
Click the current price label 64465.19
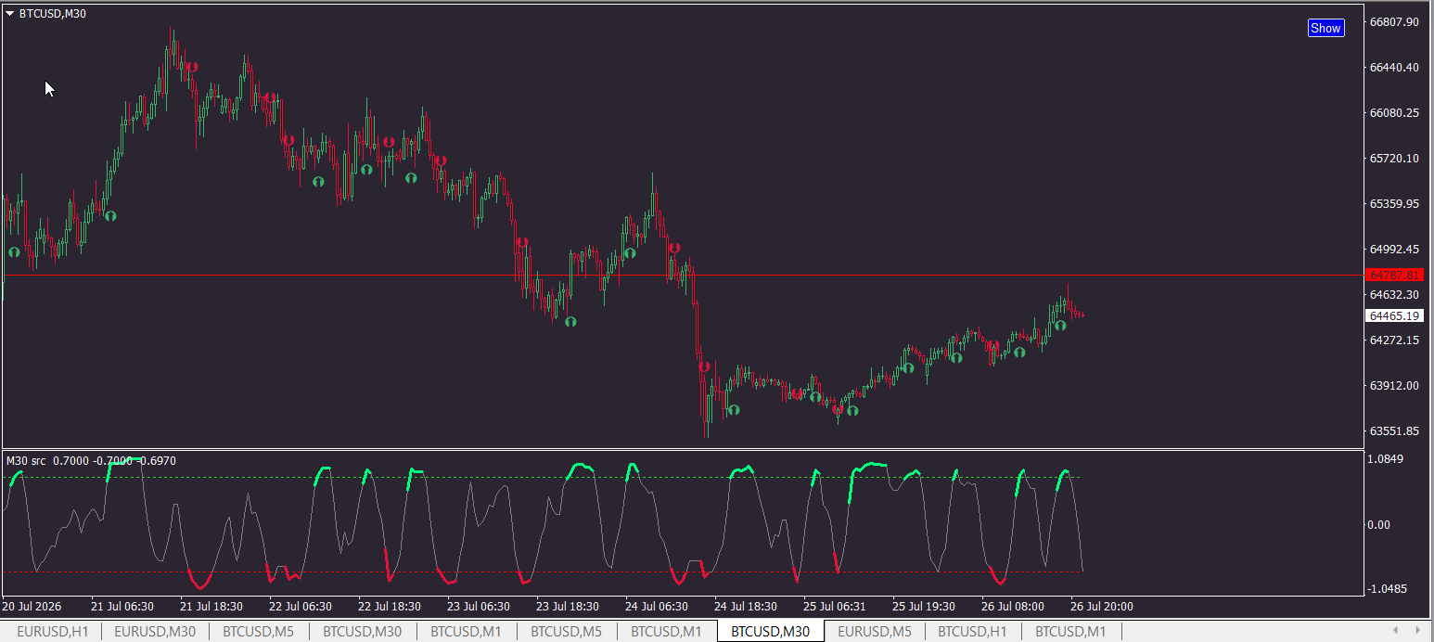pos(1395,316)
